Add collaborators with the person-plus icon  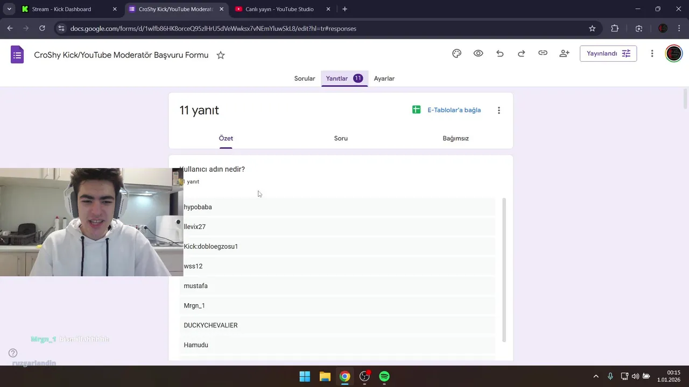(x=564, y=53)
